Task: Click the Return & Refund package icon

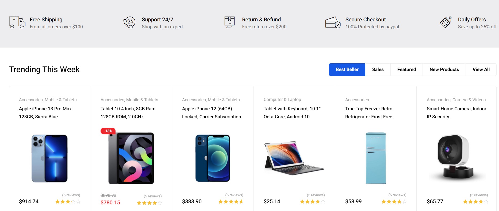Action: [x=229, y=23]
